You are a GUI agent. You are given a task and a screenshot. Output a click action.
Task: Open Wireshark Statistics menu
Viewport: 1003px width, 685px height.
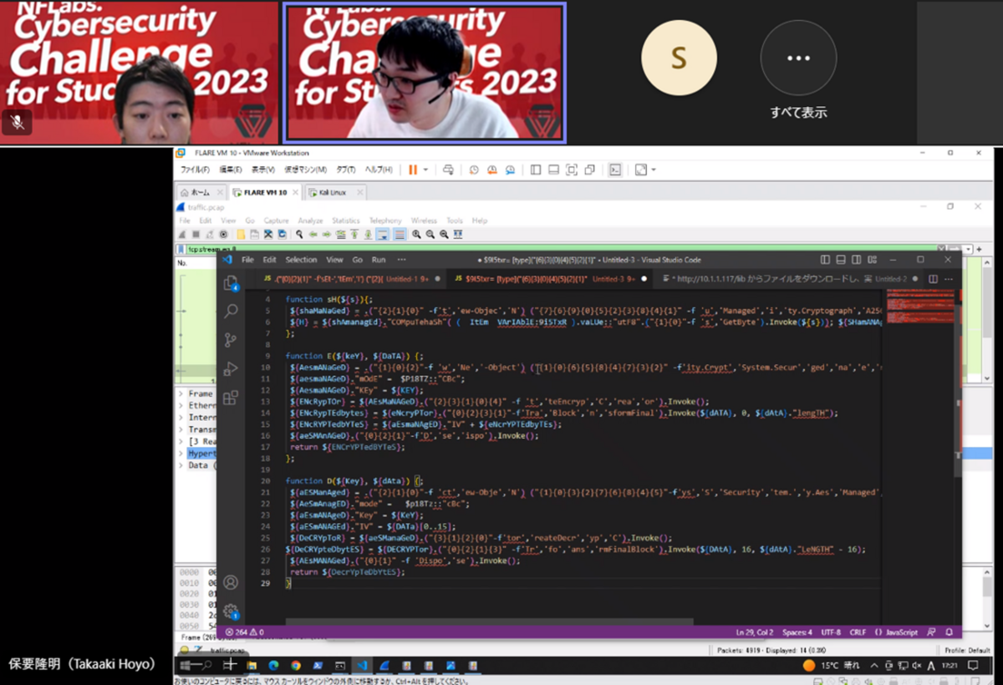345,221
